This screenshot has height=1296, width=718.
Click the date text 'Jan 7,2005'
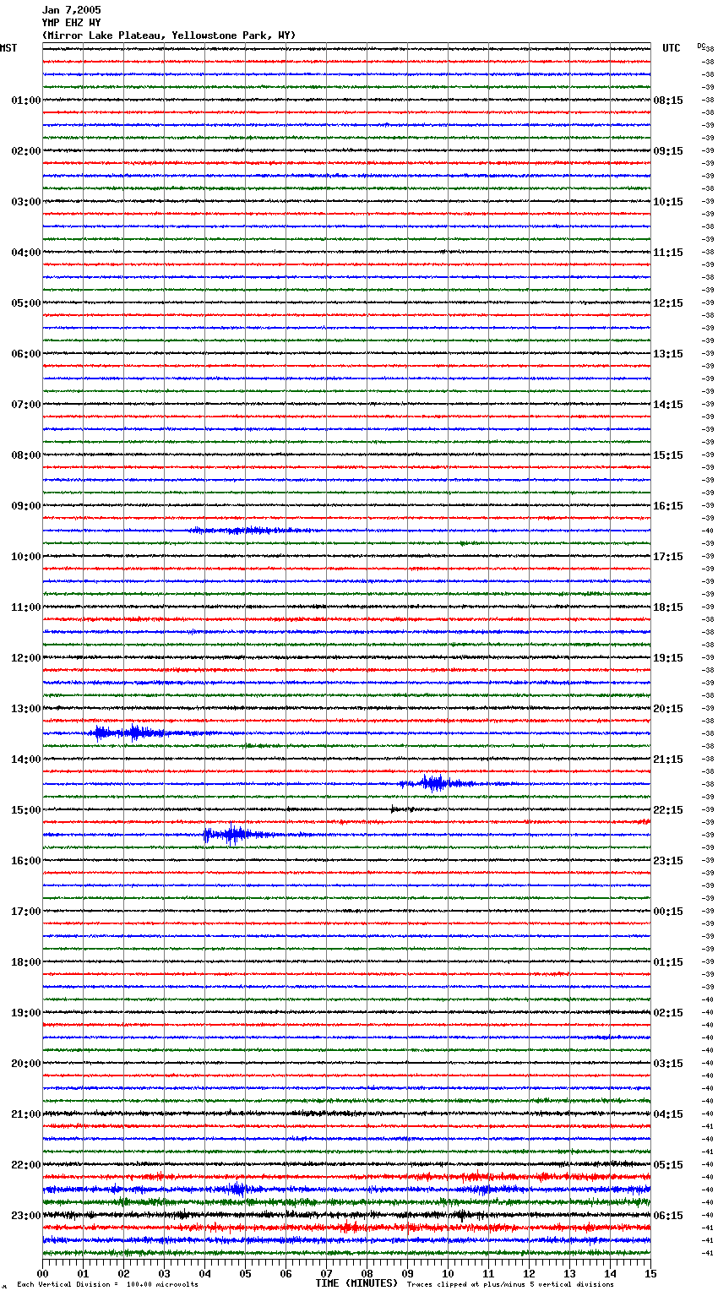point(71,10)
